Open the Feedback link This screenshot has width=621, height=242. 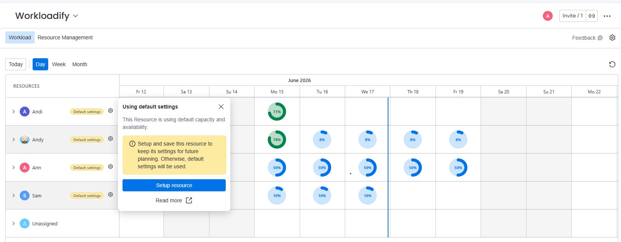(x=587, y=38)
